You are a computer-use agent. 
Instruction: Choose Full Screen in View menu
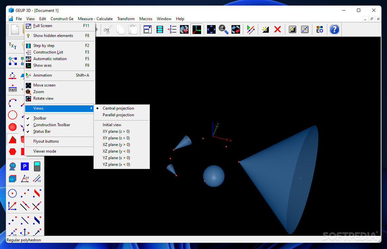59,26
